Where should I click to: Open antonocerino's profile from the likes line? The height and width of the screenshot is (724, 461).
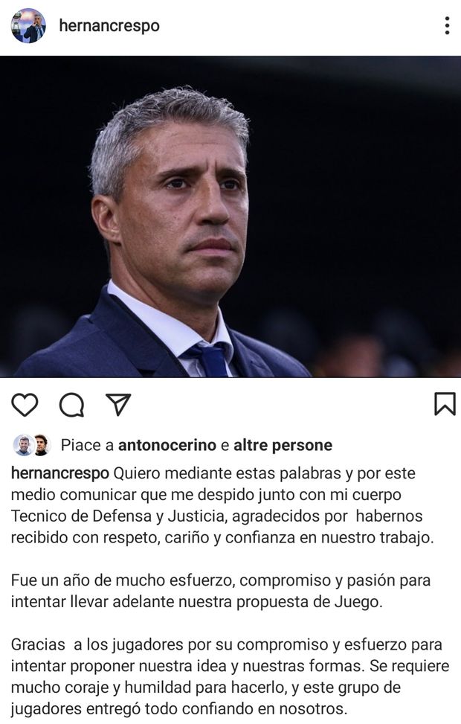click(x=167, y=445)
